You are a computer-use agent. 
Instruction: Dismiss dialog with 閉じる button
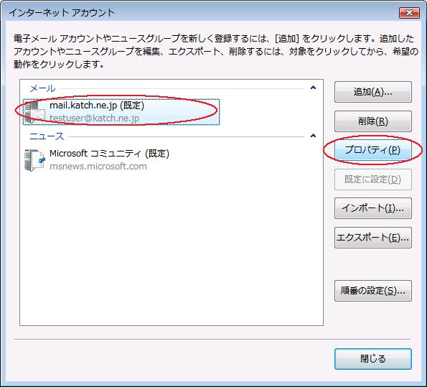click(372, 359)
